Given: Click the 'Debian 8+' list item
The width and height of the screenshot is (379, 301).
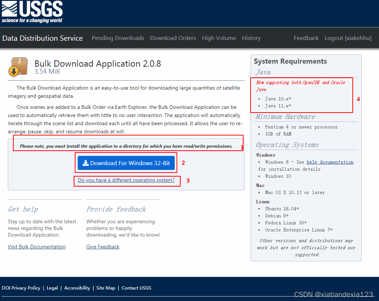Looking at the screenshot, I should click(277, 215).
